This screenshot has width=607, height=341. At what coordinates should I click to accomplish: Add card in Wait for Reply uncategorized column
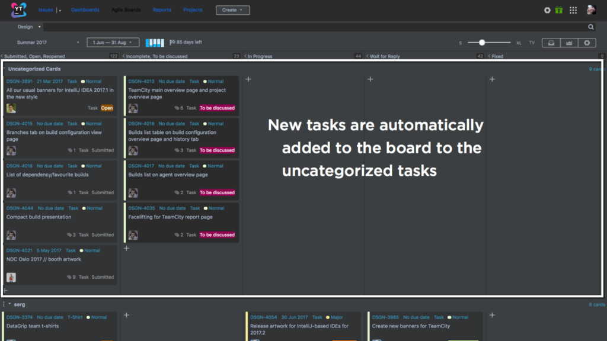coord(370,79)
